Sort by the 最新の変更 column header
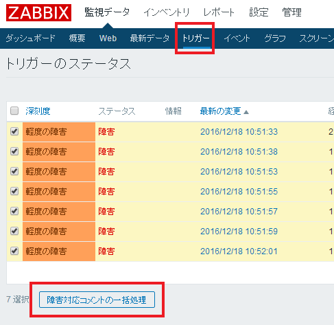Screen dimensions: 334x325 (x=220, y=111)
